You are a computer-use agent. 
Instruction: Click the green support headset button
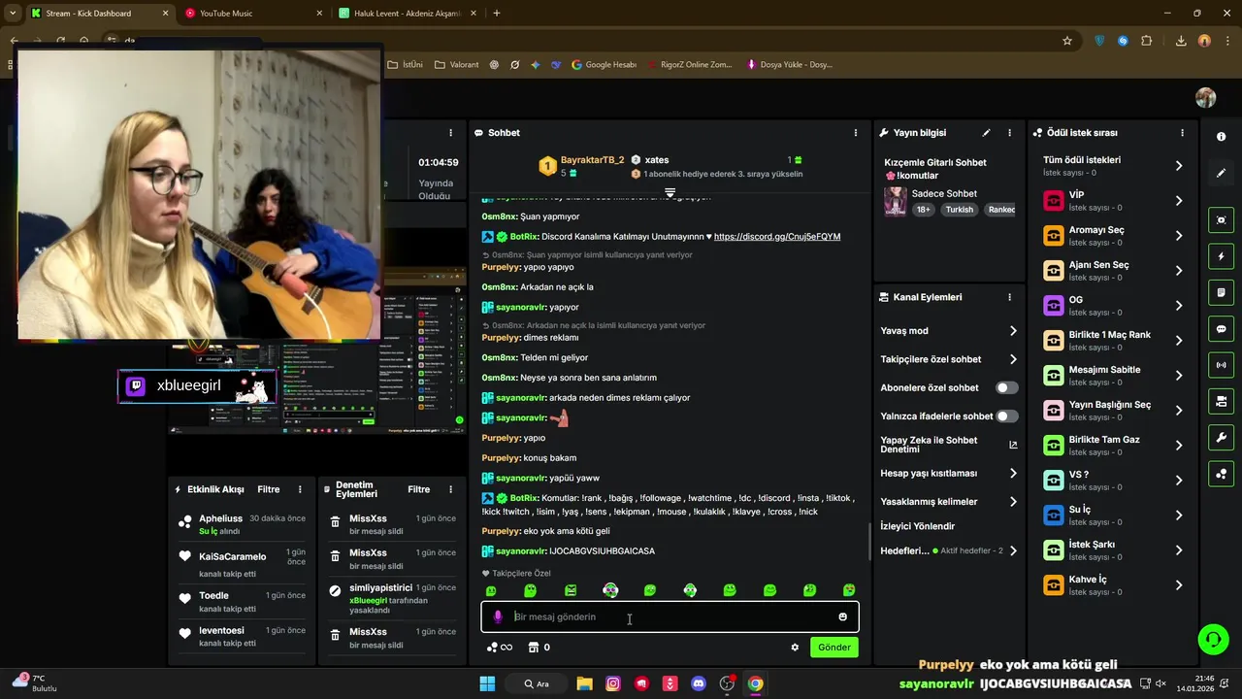[x=1213, y=639]
